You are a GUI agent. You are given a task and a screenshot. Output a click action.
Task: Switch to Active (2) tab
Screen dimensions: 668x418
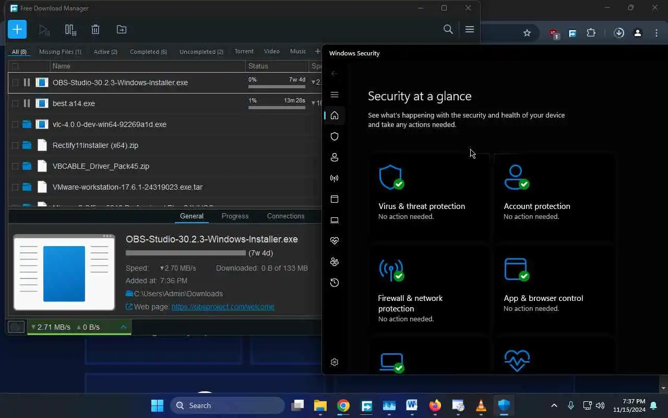coord(105,52)
